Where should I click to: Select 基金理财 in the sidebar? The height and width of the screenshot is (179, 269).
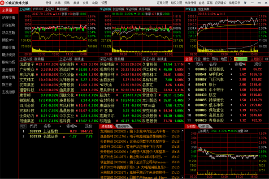9,70
